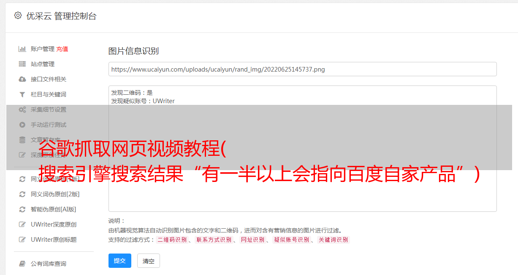The height and width of the screenshot is (275, 518).
Task: Click the gears icon for 采集细节设置
Action: tap(22, 109)
